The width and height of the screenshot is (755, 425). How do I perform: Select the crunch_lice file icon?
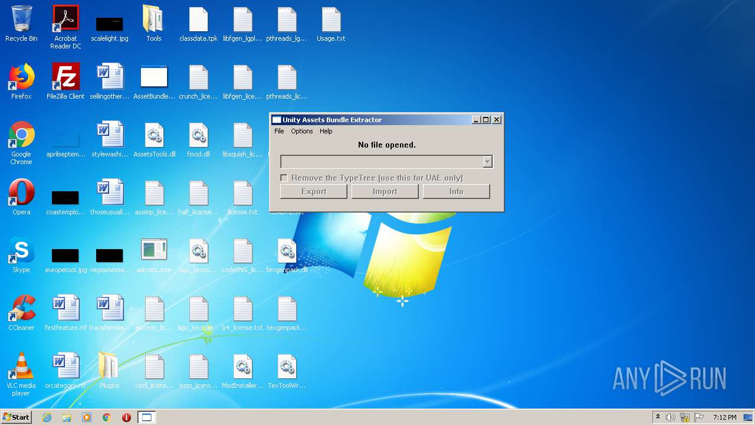tap(198, 81)
